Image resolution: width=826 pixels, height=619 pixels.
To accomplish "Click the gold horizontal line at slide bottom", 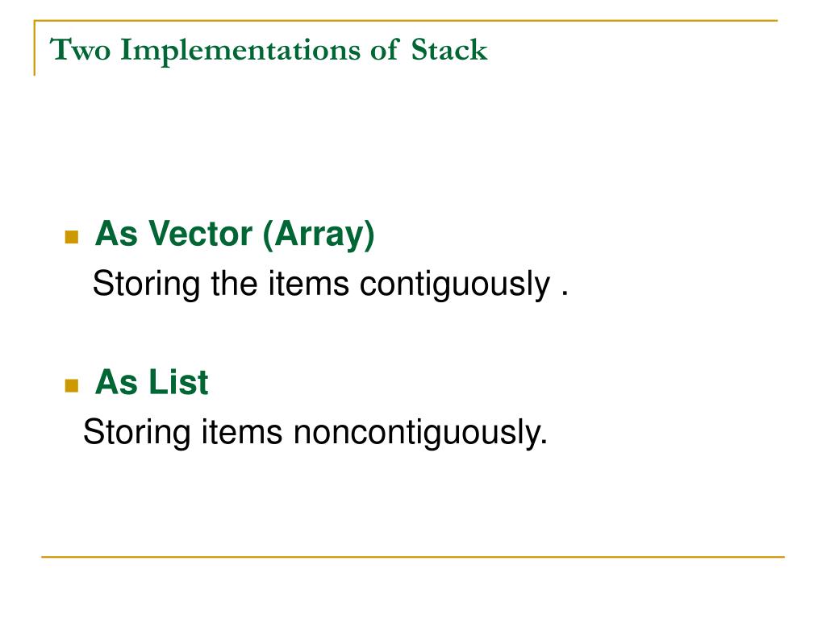I will pyautogui.click(x=413, y=557).
